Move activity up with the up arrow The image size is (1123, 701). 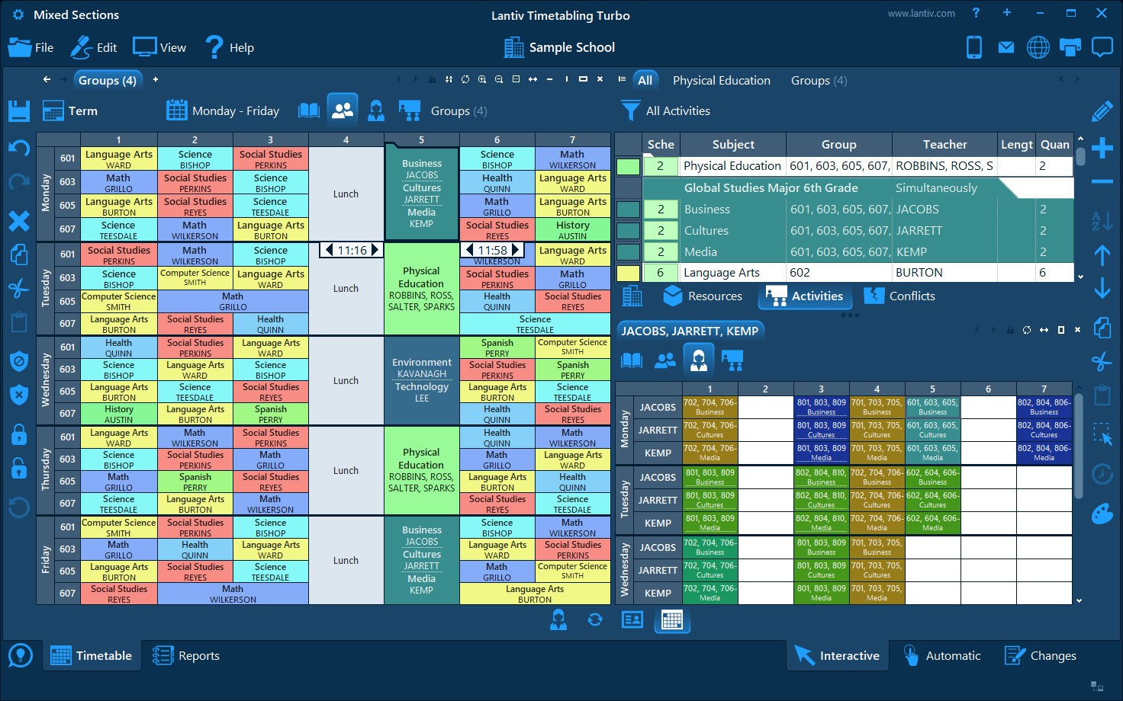tap(1102, 254)
